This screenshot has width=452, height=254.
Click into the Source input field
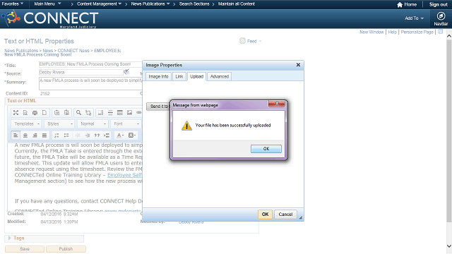coord(81,72)
